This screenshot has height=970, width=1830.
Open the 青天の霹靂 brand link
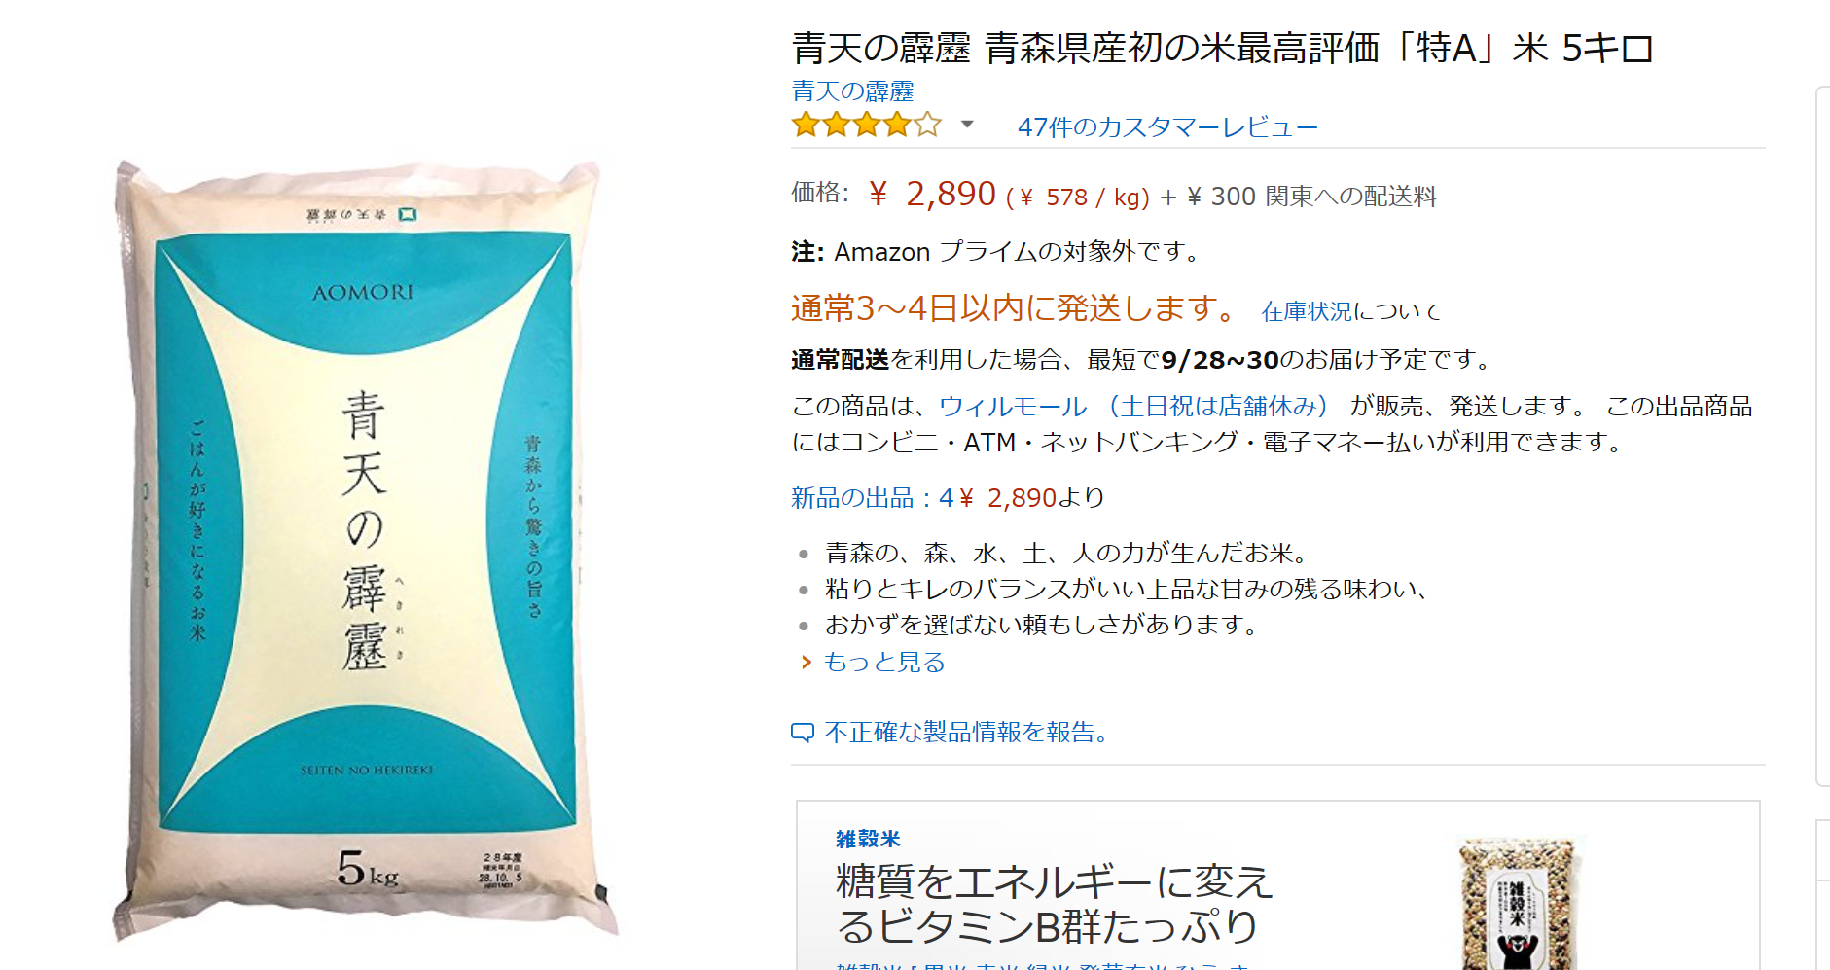[852, 91]
